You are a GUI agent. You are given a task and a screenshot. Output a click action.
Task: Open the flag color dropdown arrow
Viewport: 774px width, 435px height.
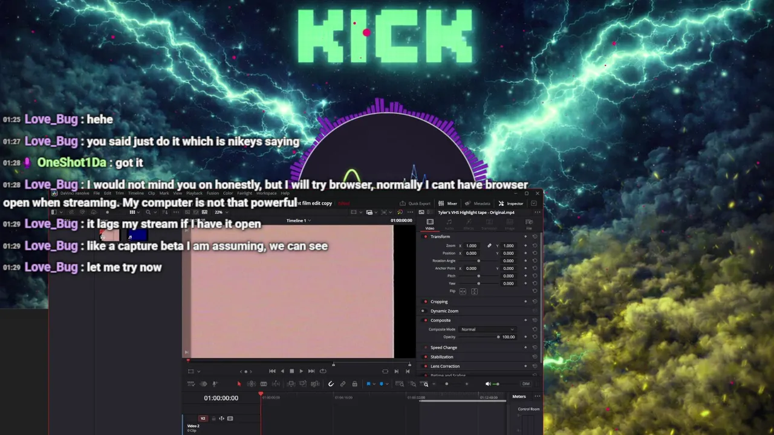(374, 384)
